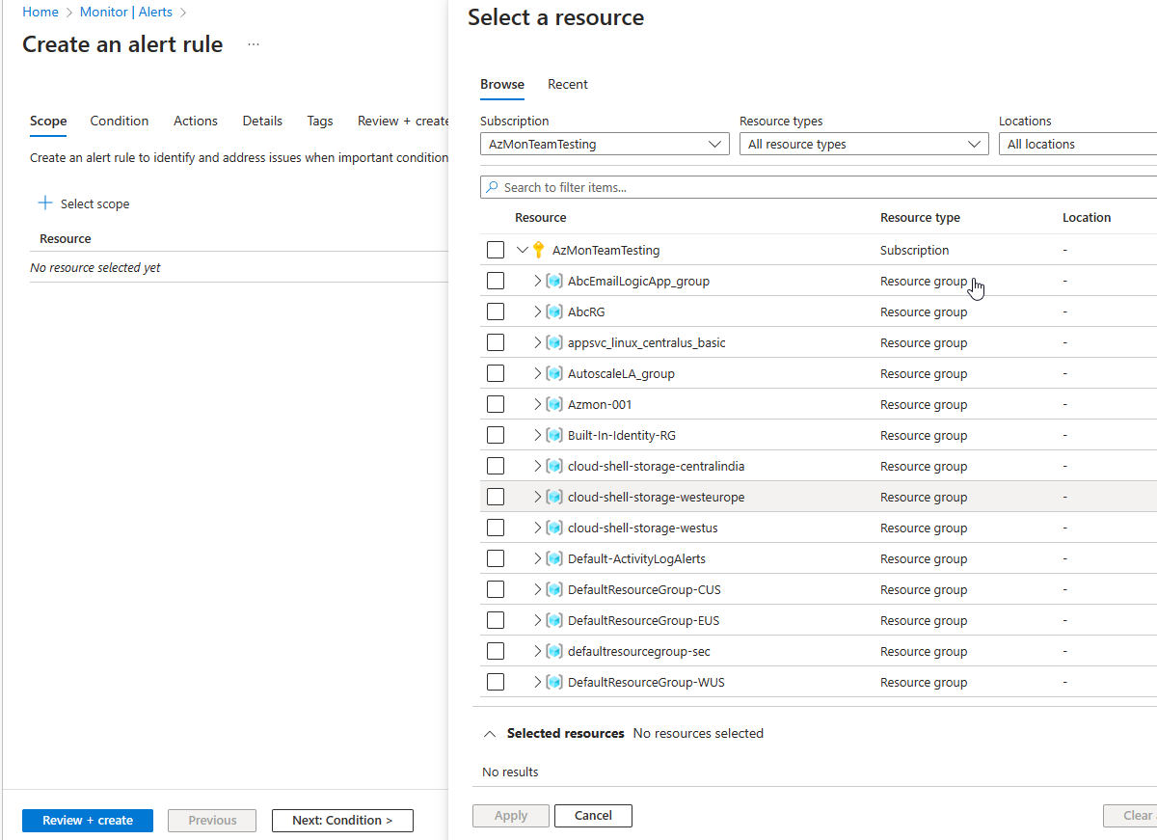Click the appsvc_linux_centralus_basic resource group icon
Image resolution: width=1157 pixels, height=840 pixels.
point(554,342)
